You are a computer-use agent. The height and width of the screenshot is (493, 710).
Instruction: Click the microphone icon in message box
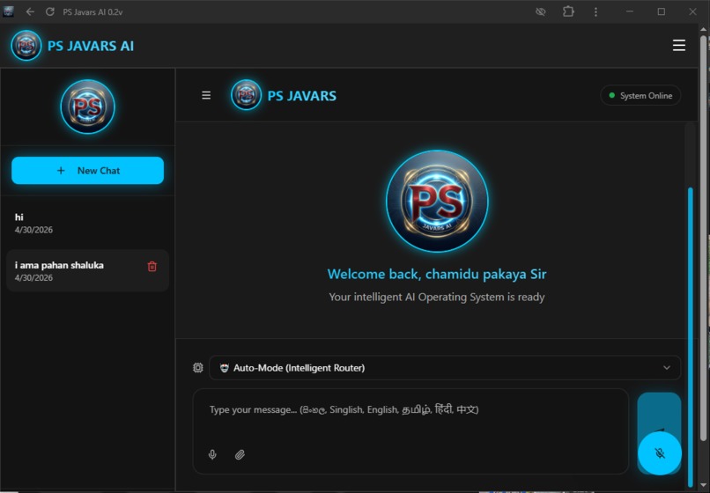coord(212,454)
